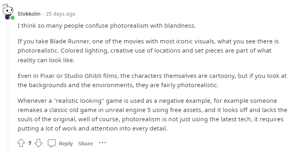Image resolution: width=295 pixels, height=155 pixels.
Task: Open the Stokkolm username profile link
Action: coord(29,14)
